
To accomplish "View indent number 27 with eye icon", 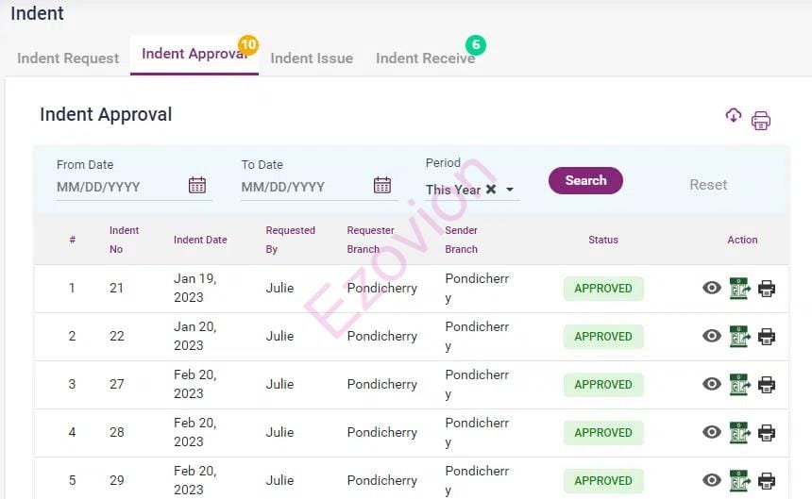I will point(712,384).
